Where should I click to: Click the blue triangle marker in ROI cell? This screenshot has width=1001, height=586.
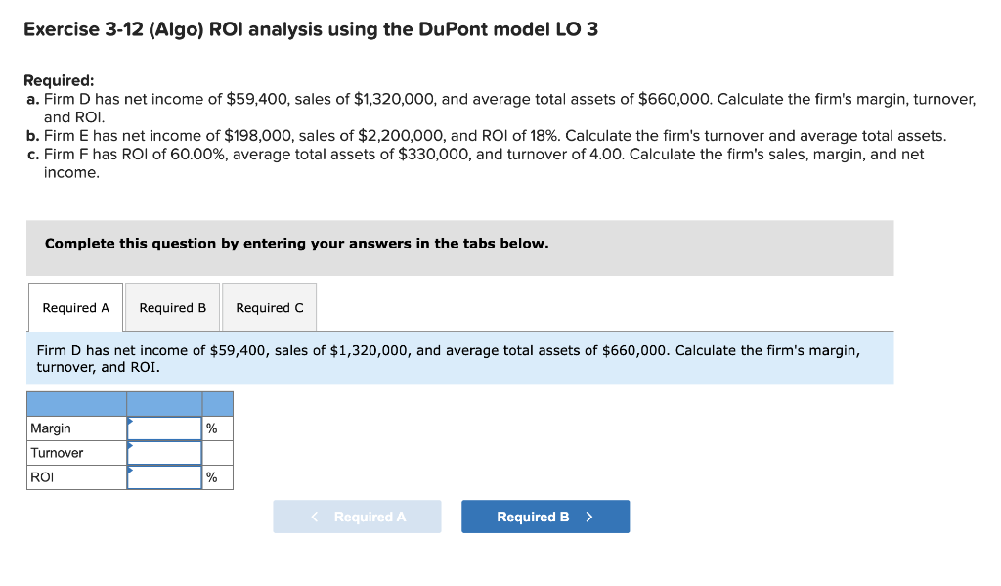tap(129, 471)
